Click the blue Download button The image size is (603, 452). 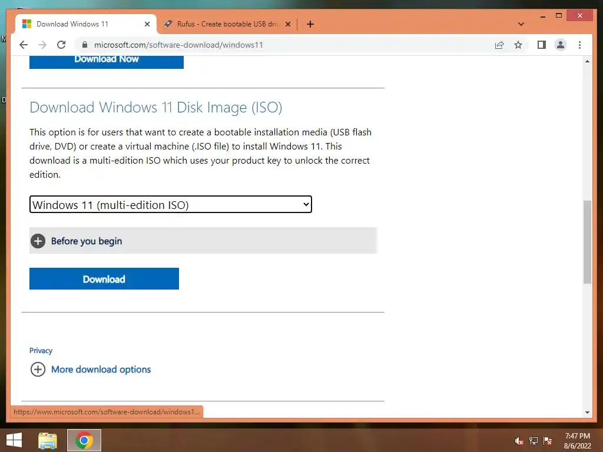104,278
